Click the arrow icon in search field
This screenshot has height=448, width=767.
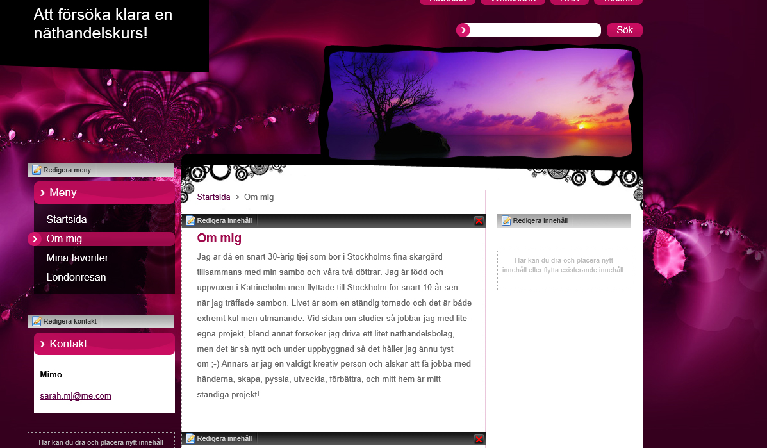point(463,30)
